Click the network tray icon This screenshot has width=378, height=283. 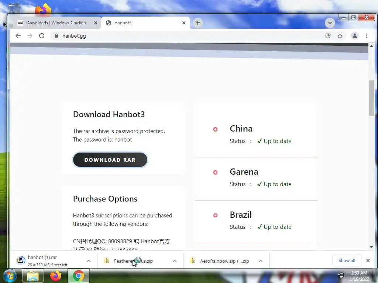point(341,276)
